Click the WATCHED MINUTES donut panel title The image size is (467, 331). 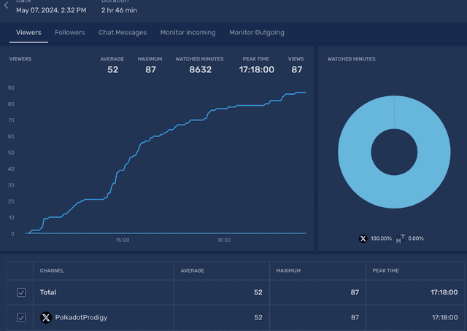(352, 59)
